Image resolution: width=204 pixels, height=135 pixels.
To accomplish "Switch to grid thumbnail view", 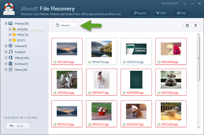I will [x=187, y=25].
